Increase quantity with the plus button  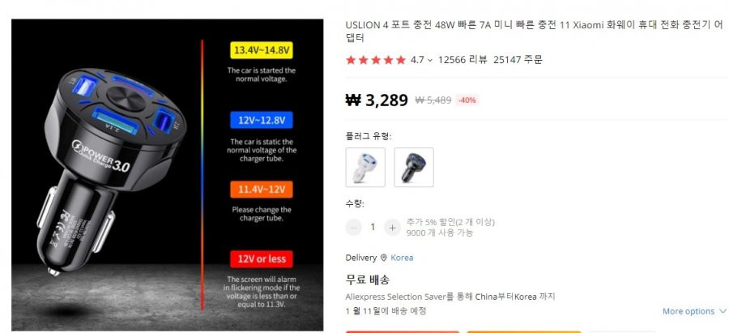pos(392,227)
